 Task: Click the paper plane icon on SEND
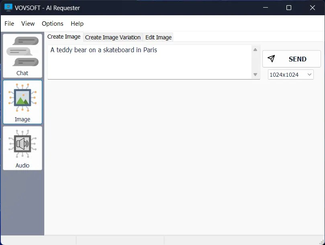(272, 59)
